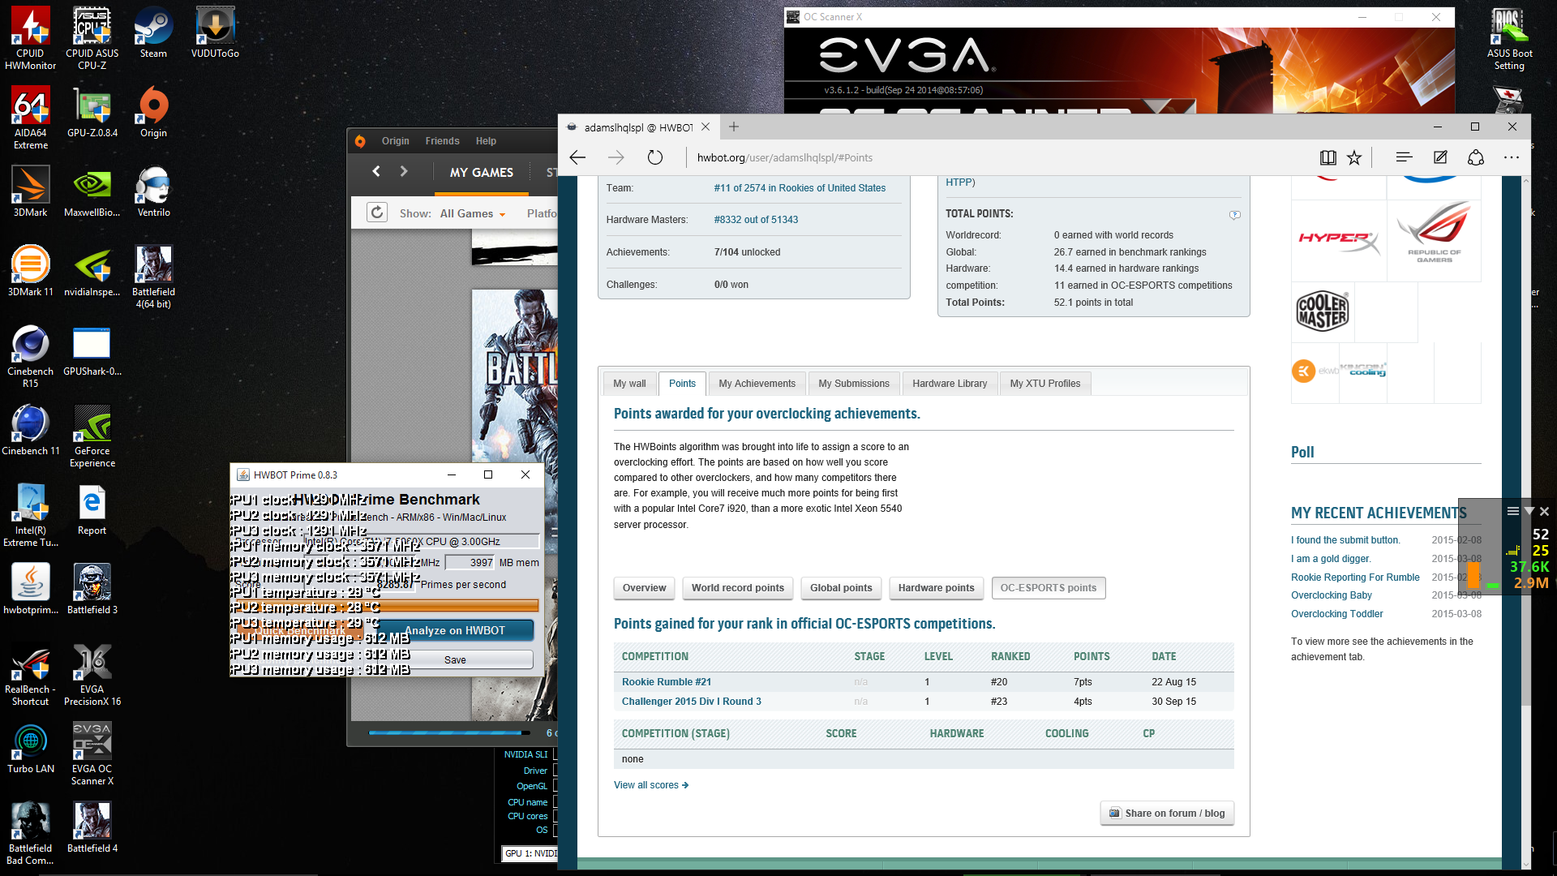Open nvidiaInspector desktop icon
The width and height of the screenshot is (1557, 876).
click(x=92, y=271)
